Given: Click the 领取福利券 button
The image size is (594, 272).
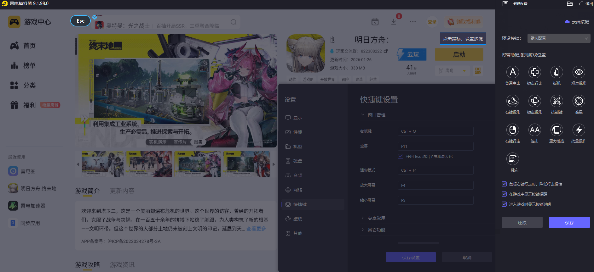Looking at the screenshot, I should (x=464, y=22).
